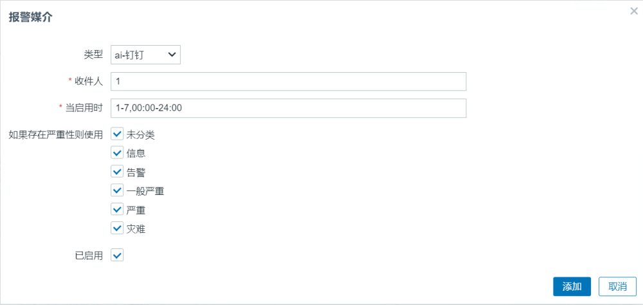Click the 添加 button

[572, 286]
